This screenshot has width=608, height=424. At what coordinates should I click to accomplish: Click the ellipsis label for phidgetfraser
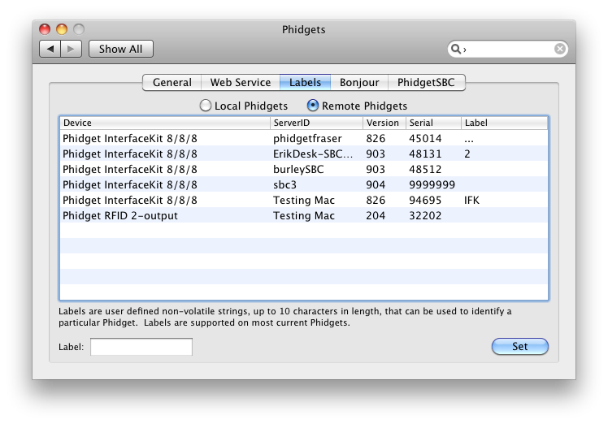coord(469,141)
